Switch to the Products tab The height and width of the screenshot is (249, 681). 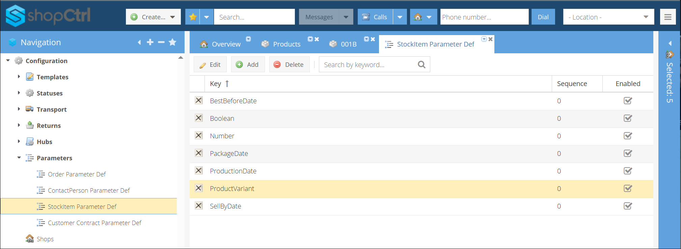tap(286, 44)
